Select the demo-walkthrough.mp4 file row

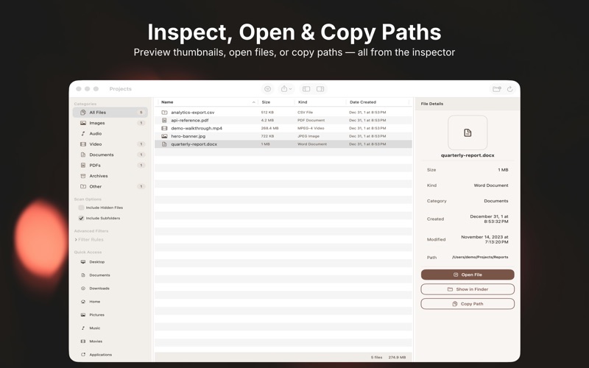tap(283, 128)
